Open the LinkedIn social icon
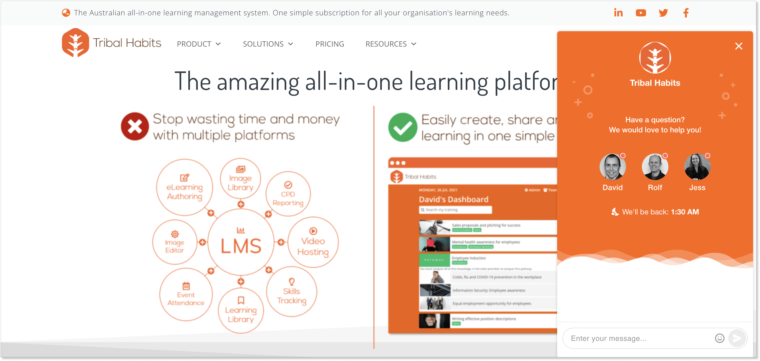This screenshot has height=361, width=760. click(618, 13)
